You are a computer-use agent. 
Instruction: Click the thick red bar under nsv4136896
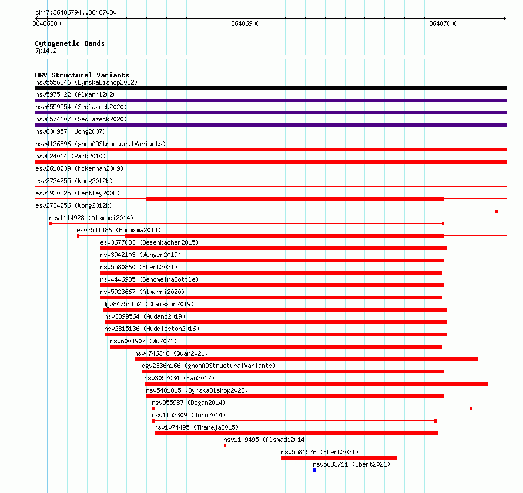point(270,150)
